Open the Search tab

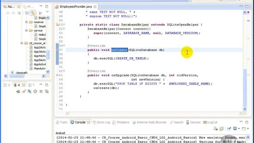pyautogui.click(x=176, y=122)
